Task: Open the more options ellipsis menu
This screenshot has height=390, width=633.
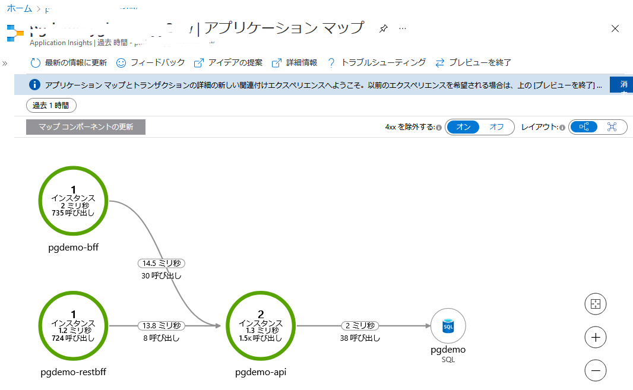Action: coord(403,28)
